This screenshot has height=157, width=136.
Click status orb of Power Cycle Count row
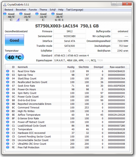(x=8, y=97)
